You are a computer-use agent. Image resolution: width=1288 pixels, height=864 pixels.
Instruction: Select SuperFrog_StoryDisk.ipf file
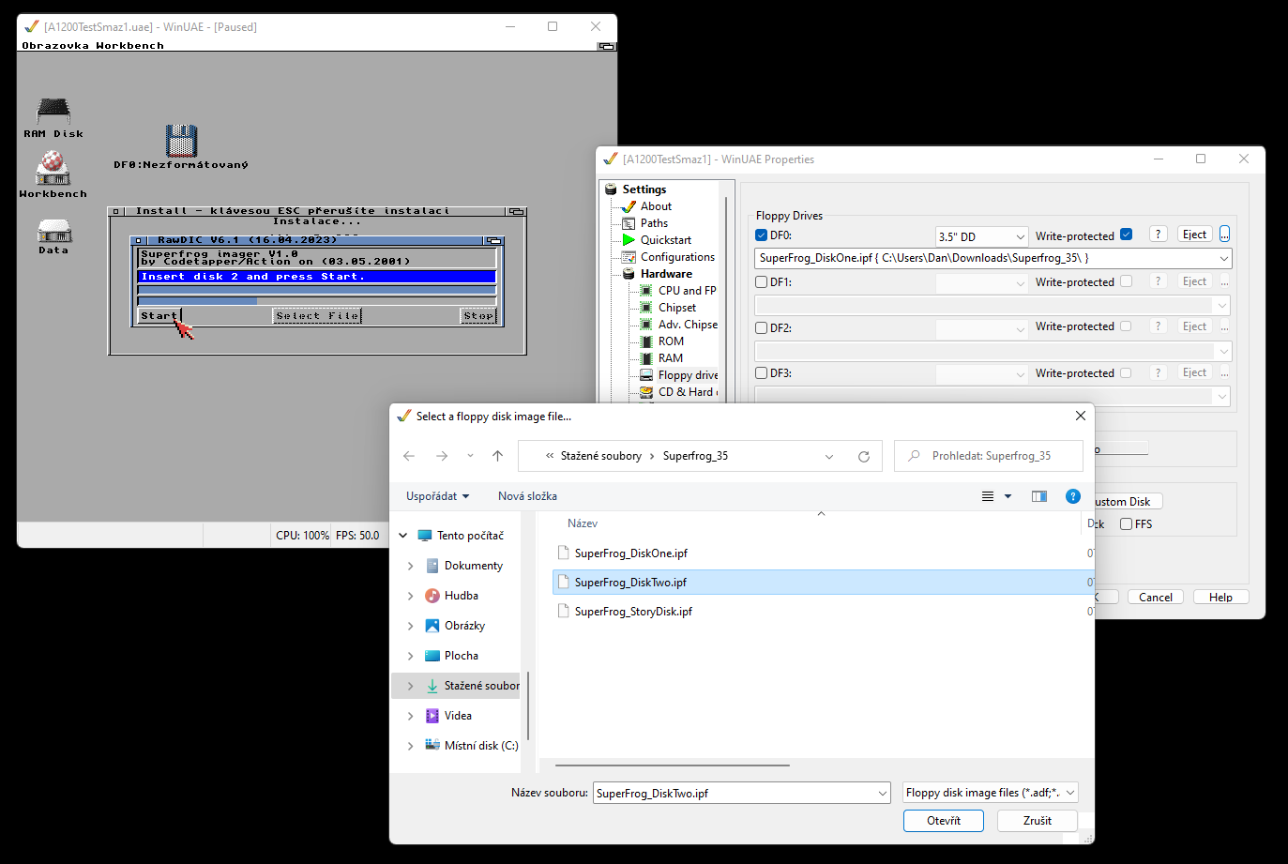[633, 612]
